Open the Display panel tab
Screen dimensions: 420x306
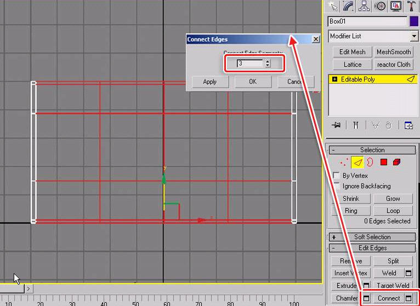pyautogui.click(x=395, y=6)
